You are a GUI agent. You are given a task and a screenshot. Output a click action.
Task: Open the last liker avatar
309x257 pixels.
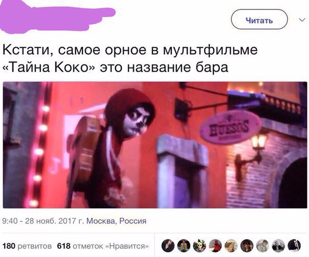[x=294, y=246]
